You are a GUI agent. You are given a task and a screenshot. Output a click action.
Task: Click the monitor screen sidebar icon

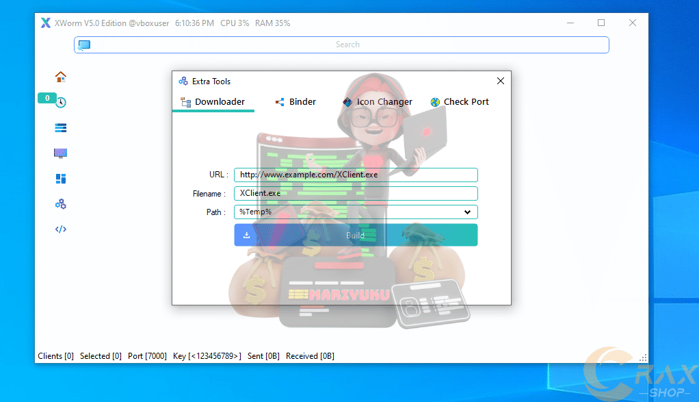point(61,153)
